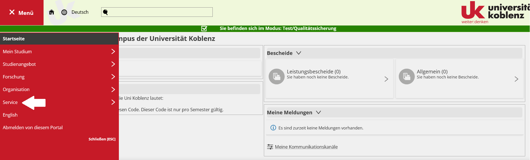Click 'Es sind zurzeit keine Meldungen vorhanden.'
The height and width of the screenshot is (160, 530).
[x=321, y=128]
